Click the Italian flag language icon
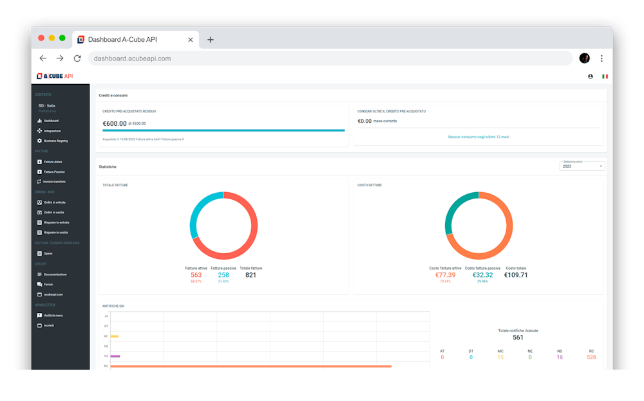Image resolution: width=644 pixels, height=401 pixels. pyautogui.click(x=605, y=76)
